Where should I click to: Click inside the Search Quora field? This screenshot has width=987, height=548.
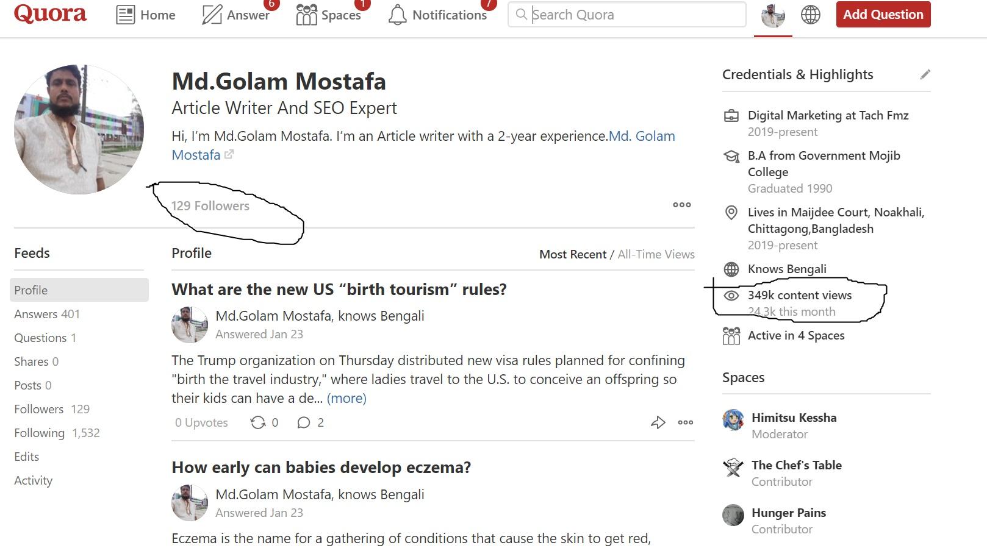point(628,15)
